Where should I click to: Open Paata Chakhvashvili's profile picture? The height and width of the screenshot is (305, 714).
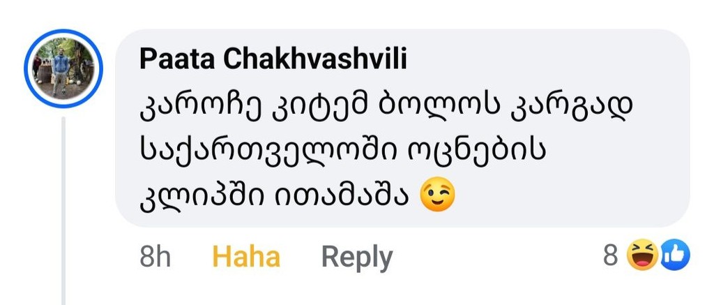[63, 68]
